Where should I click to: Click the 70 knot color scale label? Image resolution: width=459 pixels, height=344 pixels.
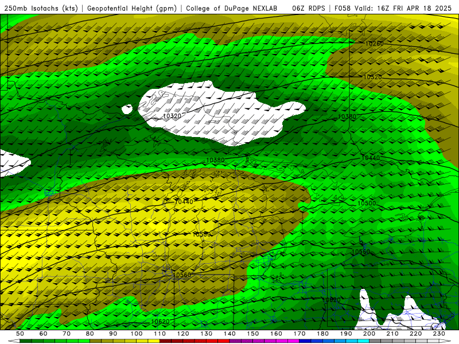(67, 334)
